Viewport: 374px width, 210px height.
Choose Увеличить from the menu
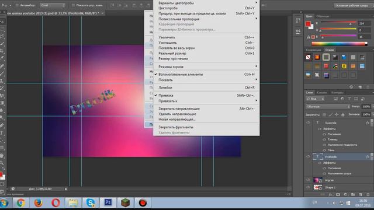206,37
